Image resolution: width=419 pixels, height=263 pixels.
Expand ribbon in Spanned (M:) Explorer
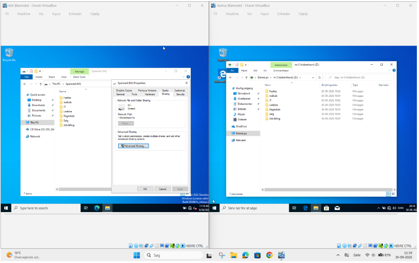pyautogui.click(x=183, y=77)
